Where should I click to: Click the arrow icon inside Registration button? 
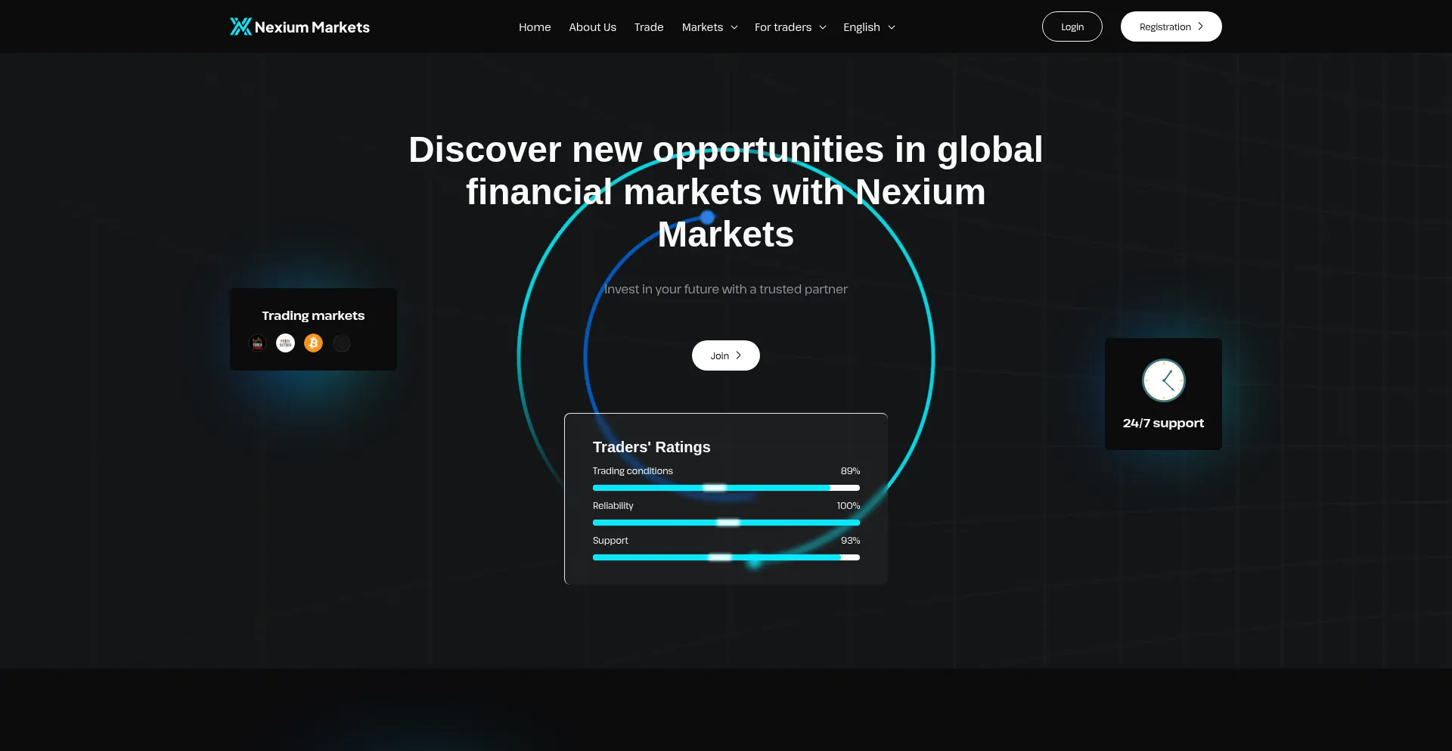coord(1199,26)
